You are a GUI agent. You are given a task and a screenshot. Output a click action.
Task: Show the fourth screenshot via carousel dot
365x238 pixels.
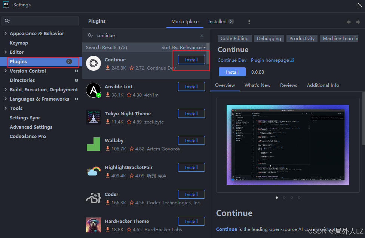(299, 198)
